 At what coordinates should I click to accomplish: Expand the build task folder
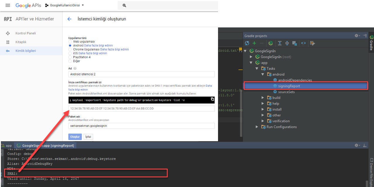(x=263, y=98)
